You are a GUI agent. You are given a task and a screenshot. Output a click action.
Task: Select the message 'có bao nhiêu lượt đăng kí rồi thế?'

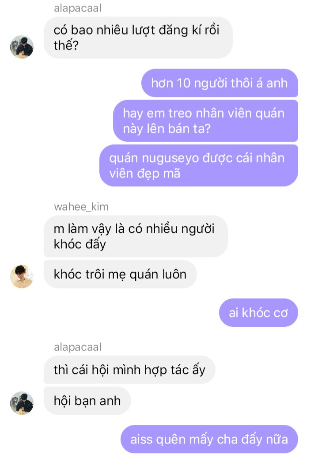[x=138, y=38]
